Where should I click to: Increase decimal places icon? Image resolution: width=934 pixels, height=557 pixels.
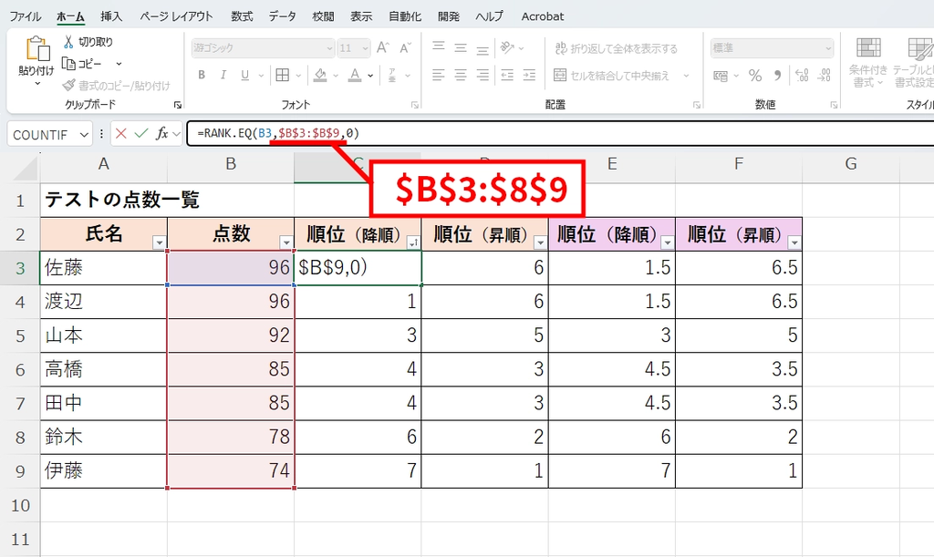802,76
